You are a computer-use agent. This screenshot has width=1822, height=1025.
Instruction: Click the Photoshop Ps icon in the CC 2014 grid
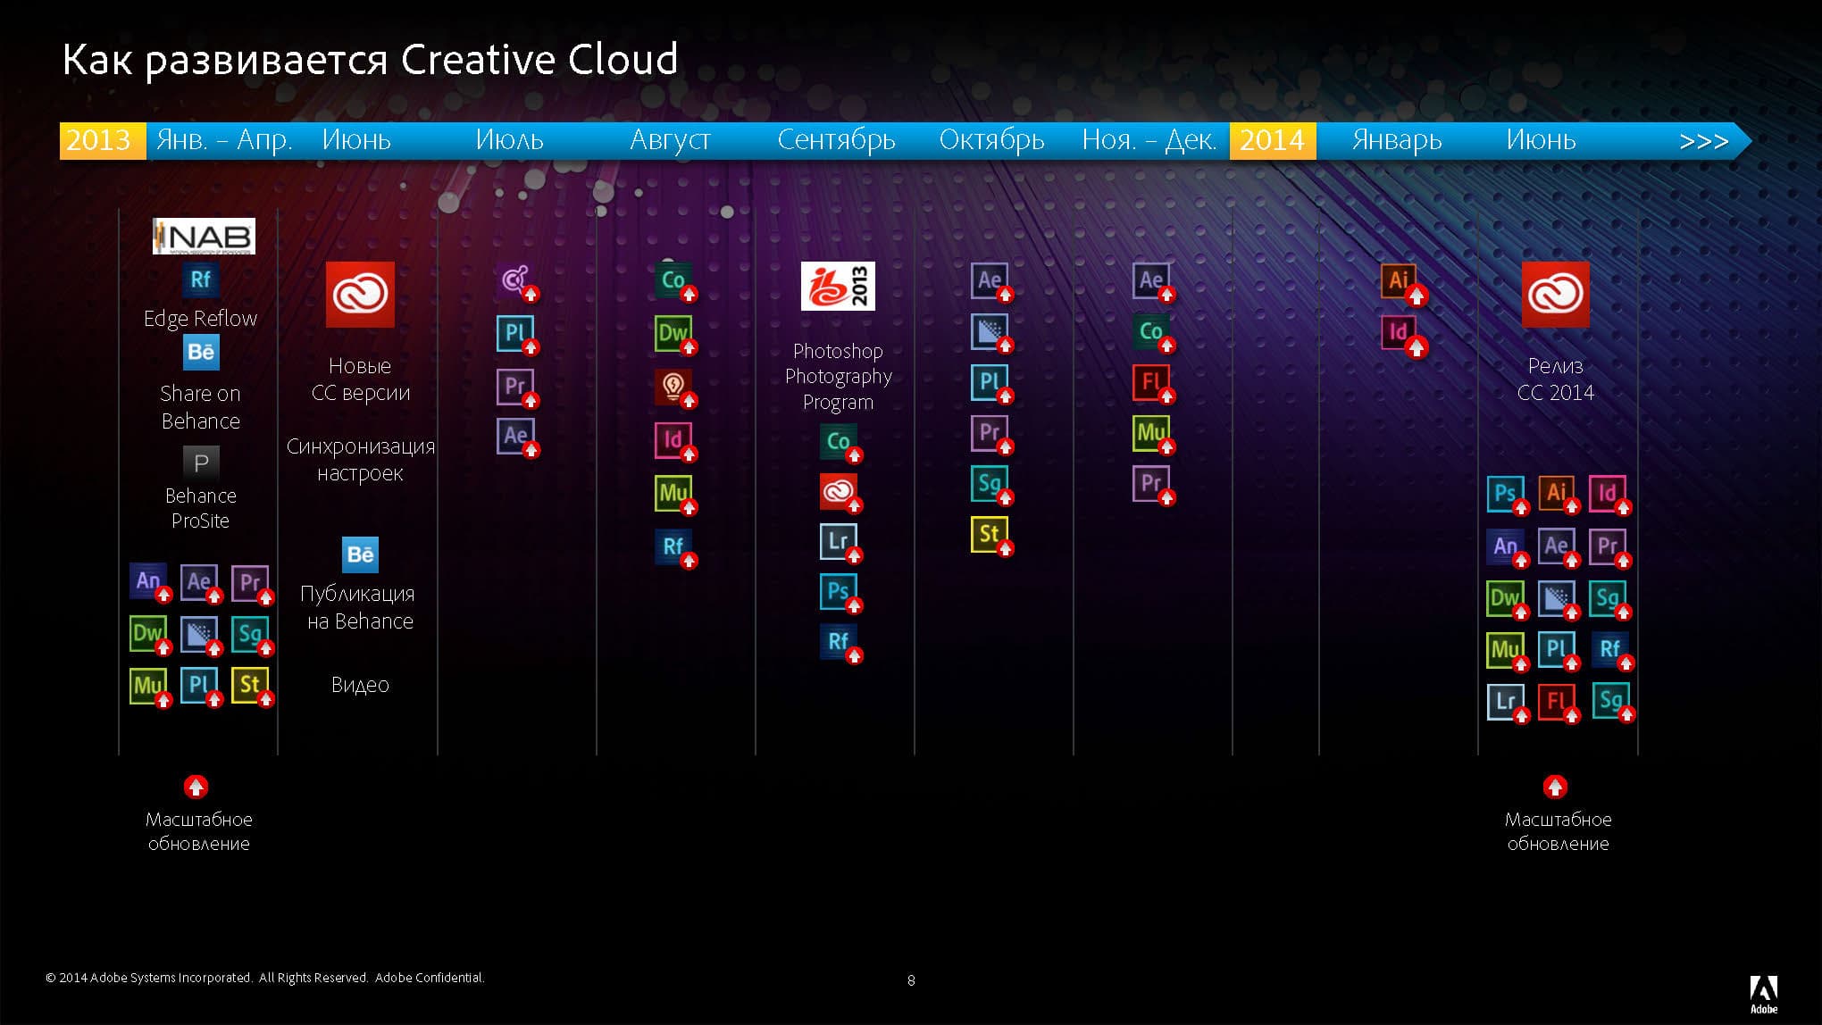pyautogui.click(x=1505, y=493)
